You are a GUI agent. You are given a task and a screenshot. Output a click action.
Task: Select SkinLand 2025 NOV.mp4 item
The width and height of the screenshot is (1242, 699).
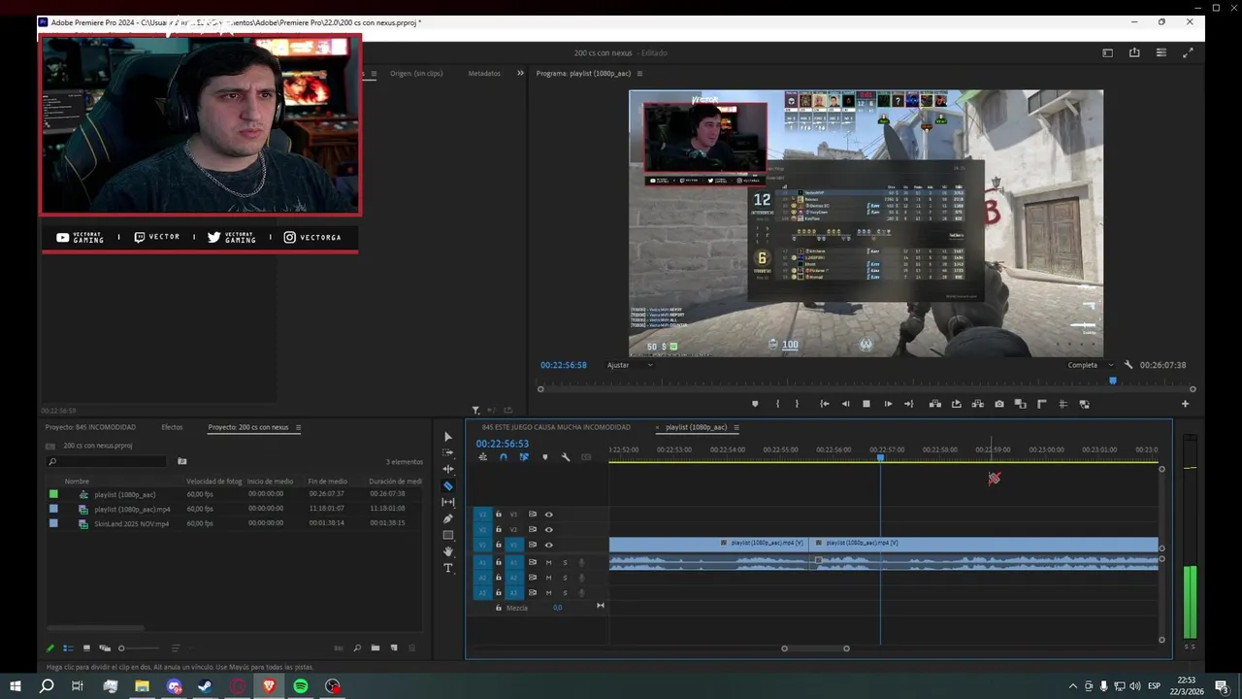pos(131,523)
